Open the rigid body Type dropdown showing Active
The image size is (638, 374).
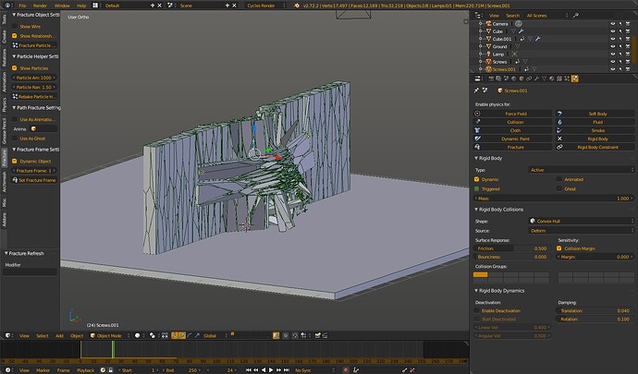coord(581,170)
